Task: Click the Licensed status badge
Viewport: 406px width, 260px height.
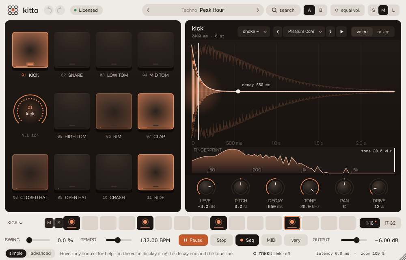Action: pyautogui.click(x=86, y=10)
